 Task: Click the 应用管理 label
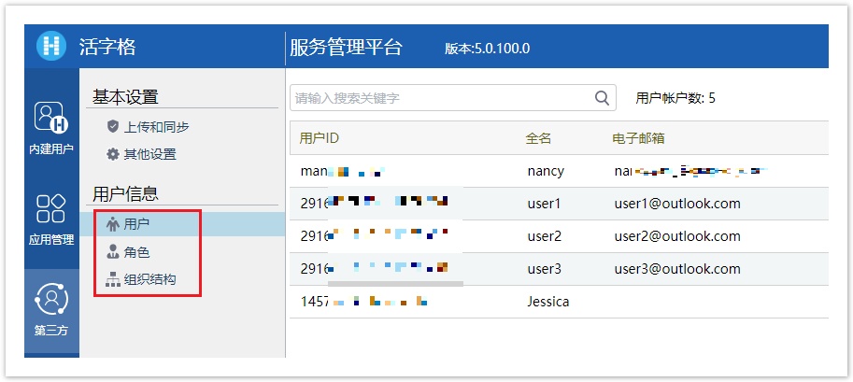coord(51,240)
